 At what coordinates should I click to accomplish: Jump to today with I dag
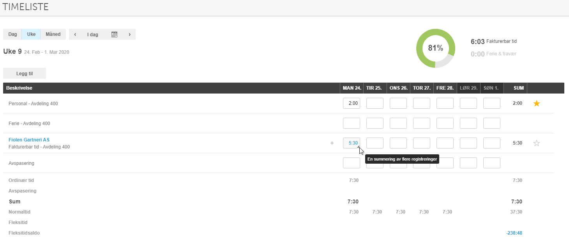[x=93, y=34]
